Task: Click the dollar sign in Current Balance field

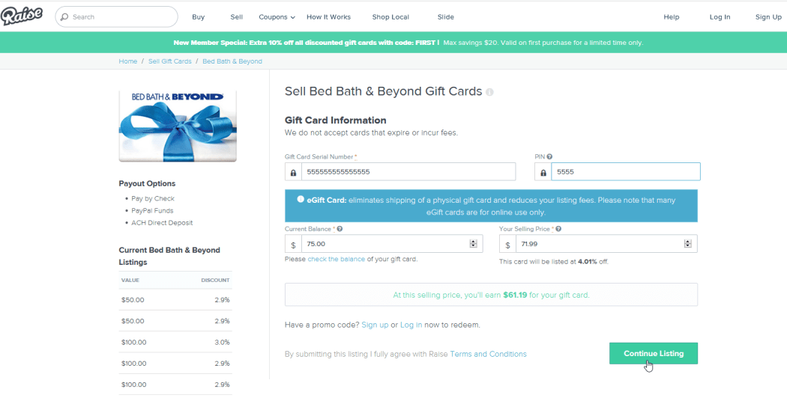Action: click(x=293, y=244)
